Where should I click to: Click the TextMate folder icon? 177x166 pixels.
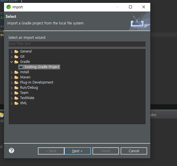pyautogui.click(x=16, y=98)
